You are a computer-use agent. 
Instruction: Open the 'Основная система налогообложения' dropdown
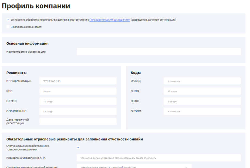pyautogui.click(x=134, y=166)
